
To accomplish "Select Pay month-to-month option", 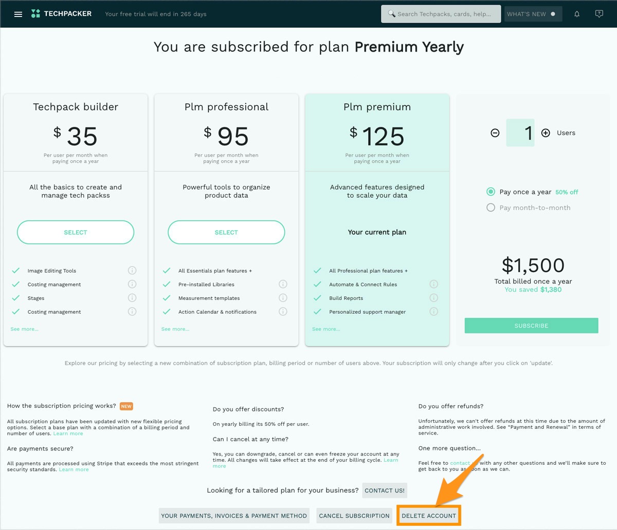I will click(x=491, y=207).
